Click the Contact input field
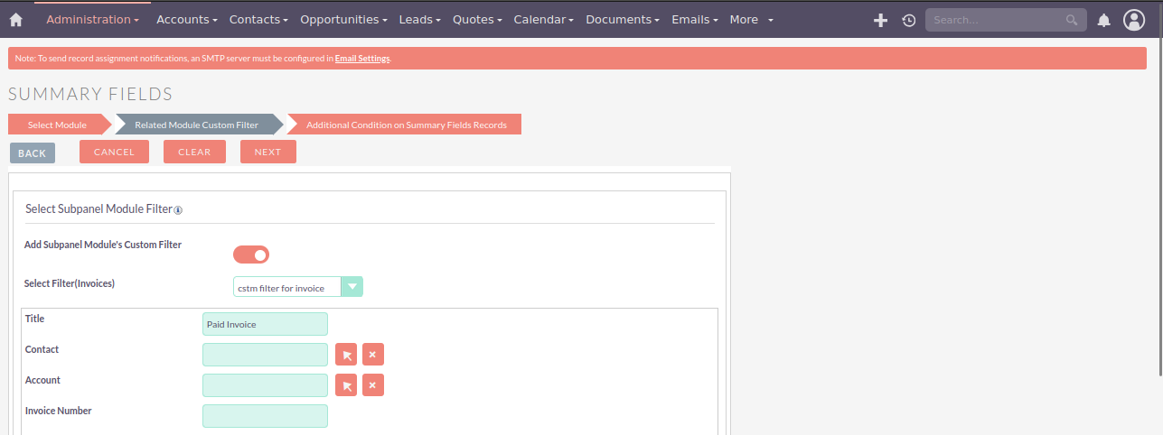Image resolution: width=1163 pixels, height=435 pixels. pos(265,355)
